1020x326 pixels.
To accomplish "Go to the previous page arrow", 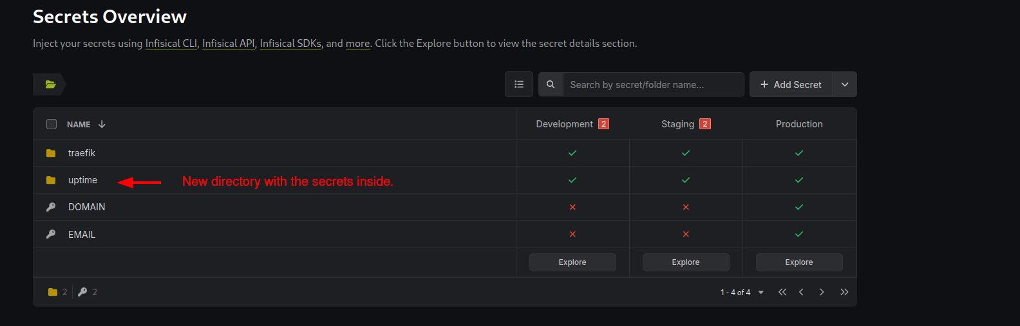I will coord(801,292).
